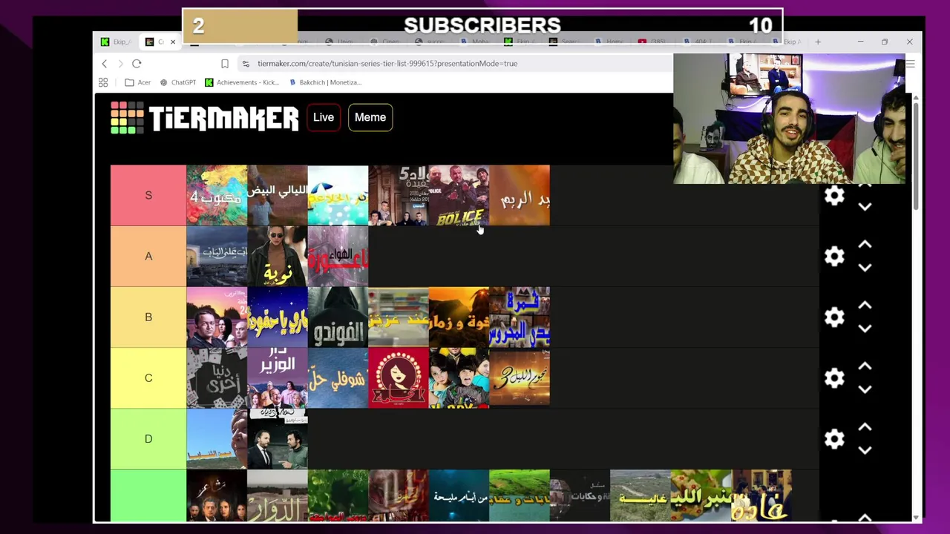950x534 pixels.
Task: Open settings gear for tier C
Action: 834,378
